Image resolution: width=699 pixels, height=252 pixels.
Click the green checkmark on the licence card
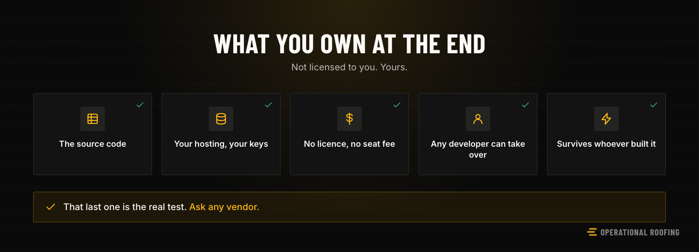(x=397, y=105)
